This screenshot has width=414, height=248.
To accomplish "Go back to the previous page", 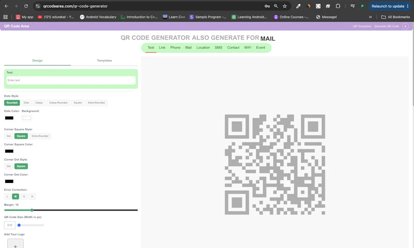I will (x=6, y=6).
